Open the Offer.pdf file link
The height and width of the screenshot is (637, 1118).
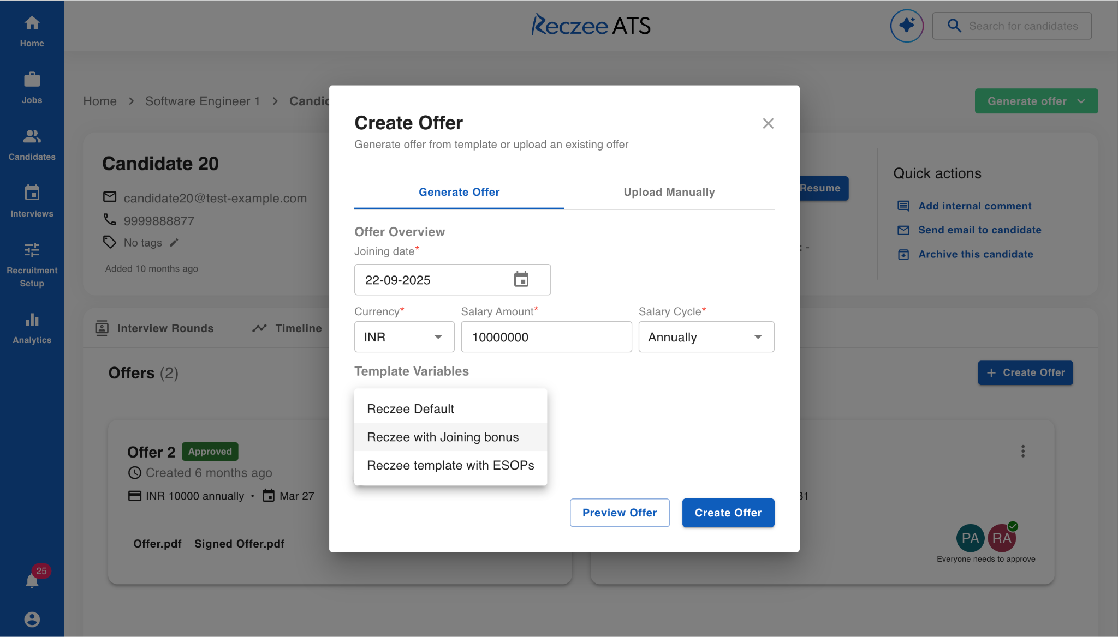coord(157,544)
